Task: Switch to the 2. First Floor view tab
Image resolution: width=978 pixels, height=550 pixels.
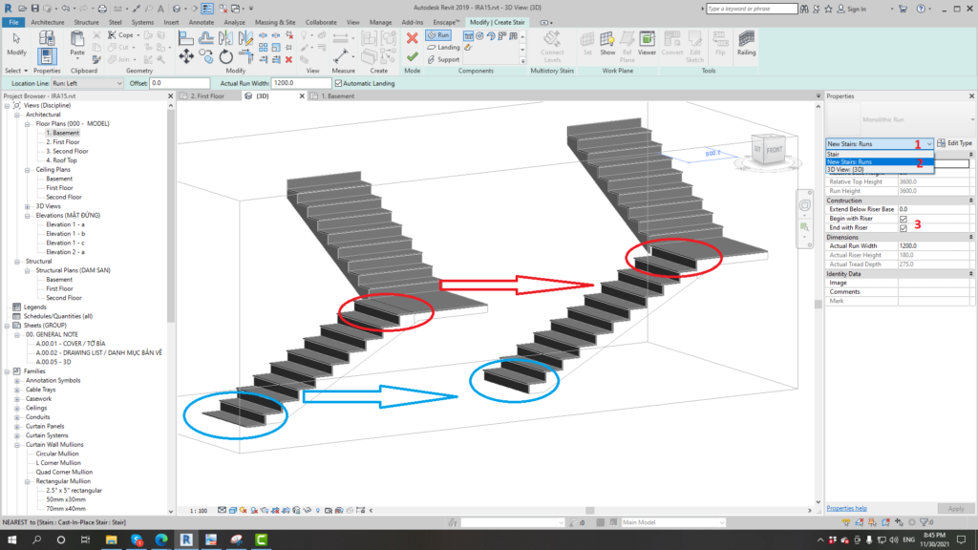Action: click(x=207, y=96)
